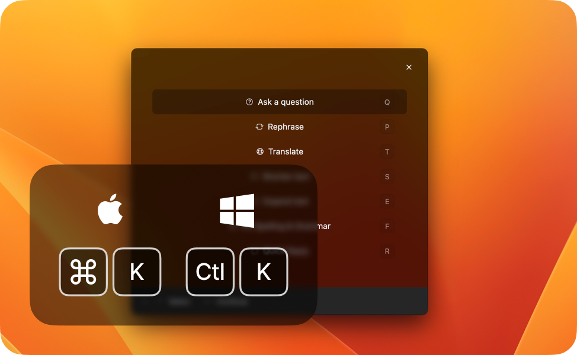Click the Q shortcut badge
This screenshot has height=355, width=577.
pyautogui.click(x=387, y=102)
